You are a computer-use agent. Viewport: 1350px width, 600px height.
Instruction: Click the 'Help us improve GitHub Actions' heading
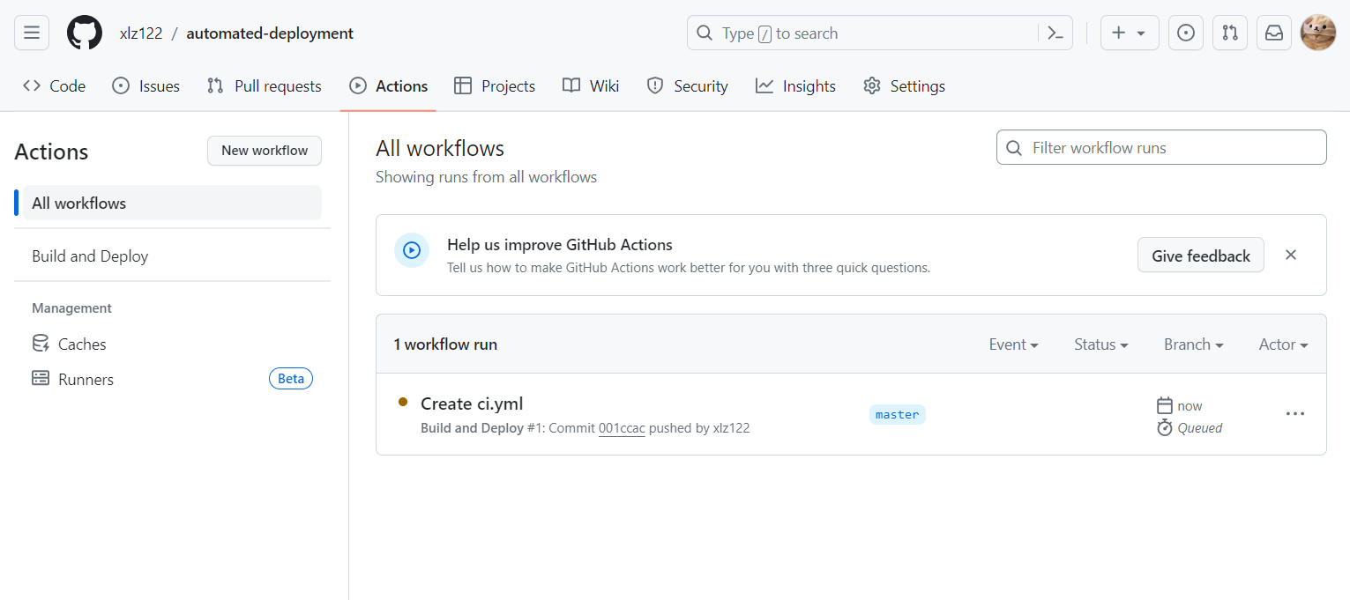560,245
